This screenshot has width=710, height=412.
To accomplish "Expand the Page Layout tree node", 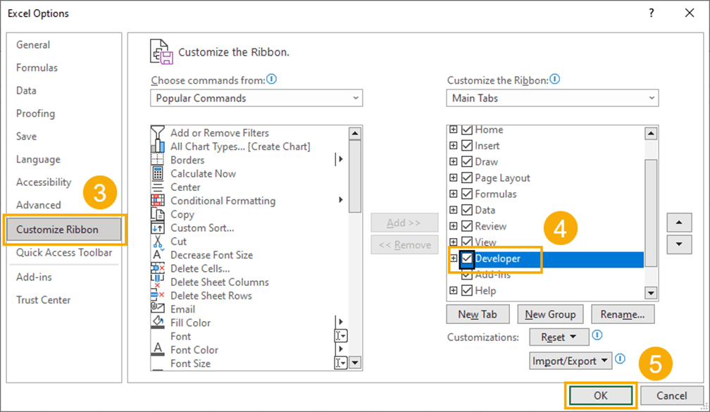I will 454,177.
